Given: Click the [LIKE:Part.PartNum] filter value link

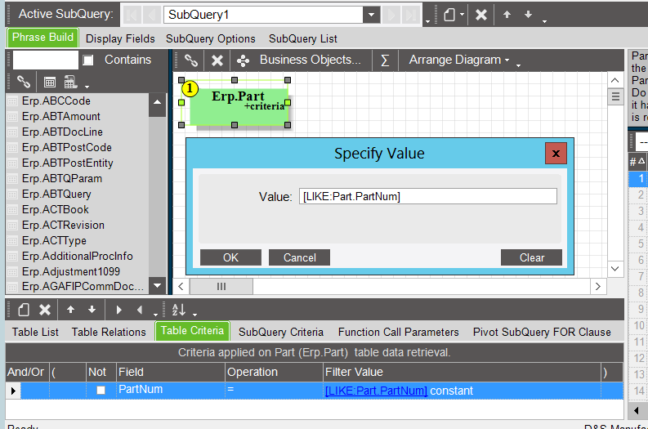Looking at the screenshot, I should coord(376,391).
